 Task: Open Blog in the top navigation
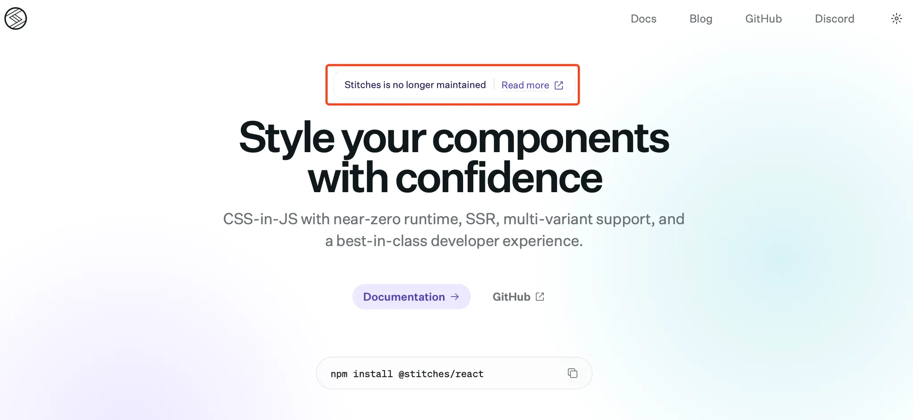701,19
